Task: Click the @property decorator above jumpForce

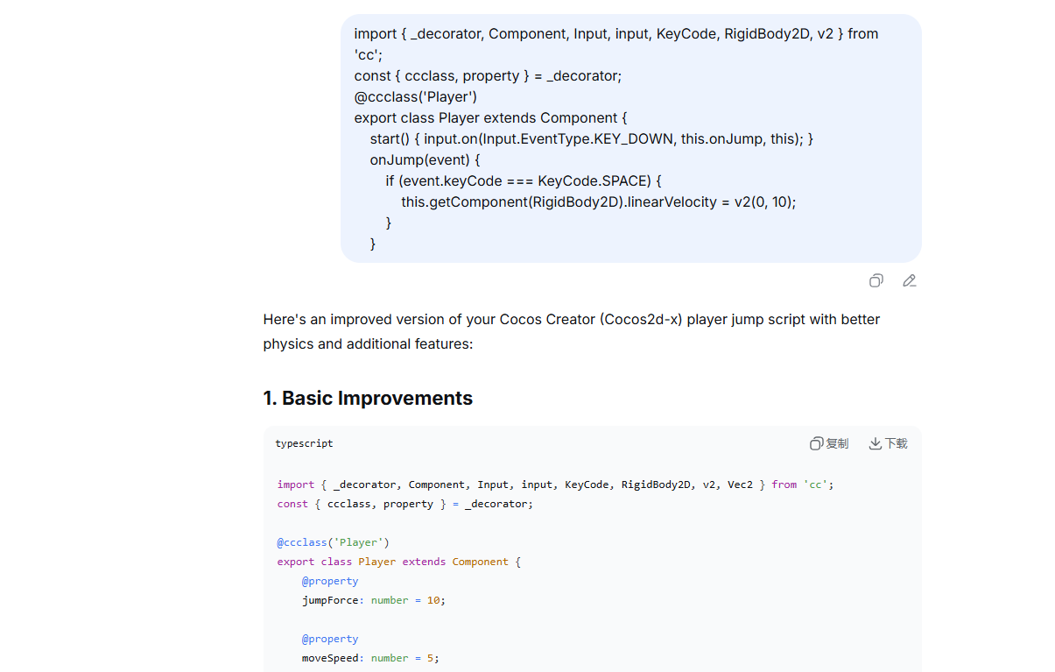Action: point(330,581)
